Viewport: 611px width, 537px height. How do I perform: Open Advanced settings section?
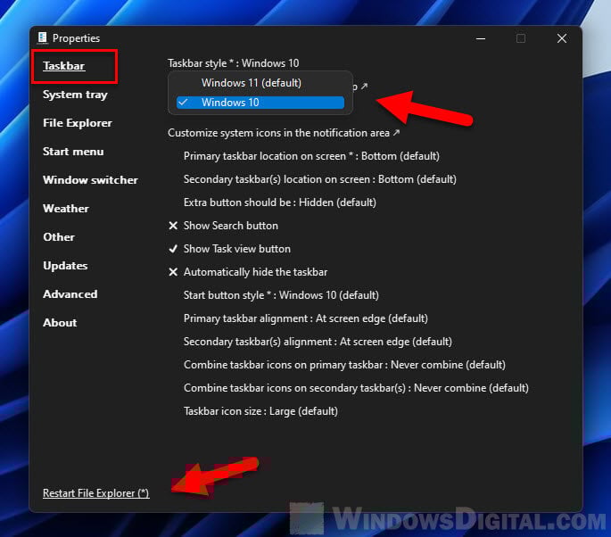tap(70, 294)
